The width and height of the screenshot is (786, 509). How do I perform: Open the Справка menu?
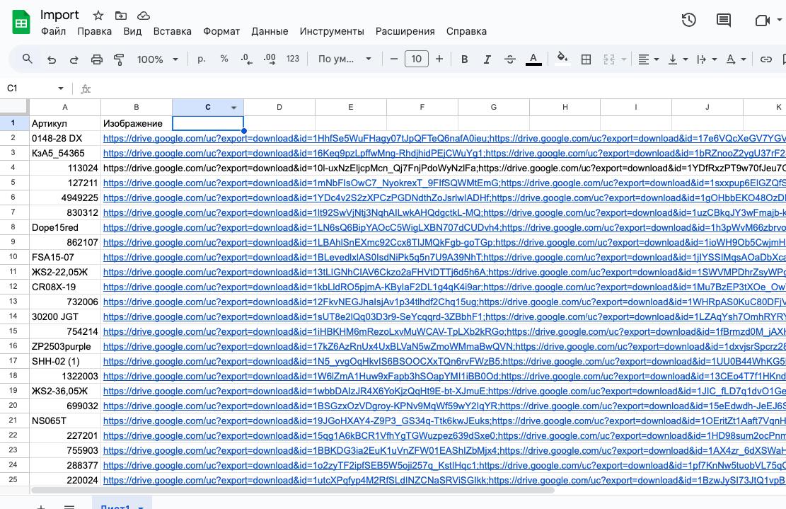coord(466,31)
